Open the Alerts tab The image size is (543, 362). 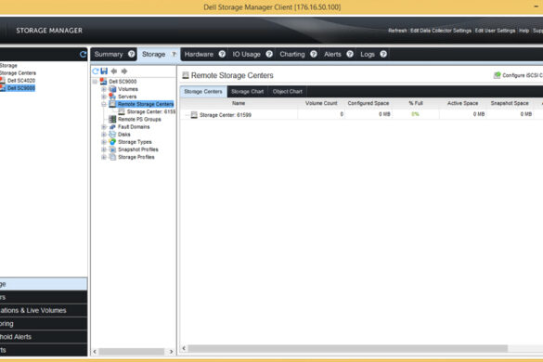tap(332, 54)
